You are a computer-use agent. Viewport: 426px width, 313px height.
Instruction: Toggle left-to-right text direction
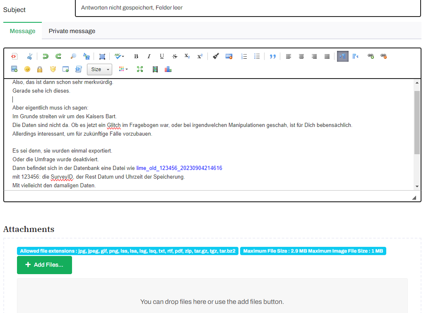[342, 56]
